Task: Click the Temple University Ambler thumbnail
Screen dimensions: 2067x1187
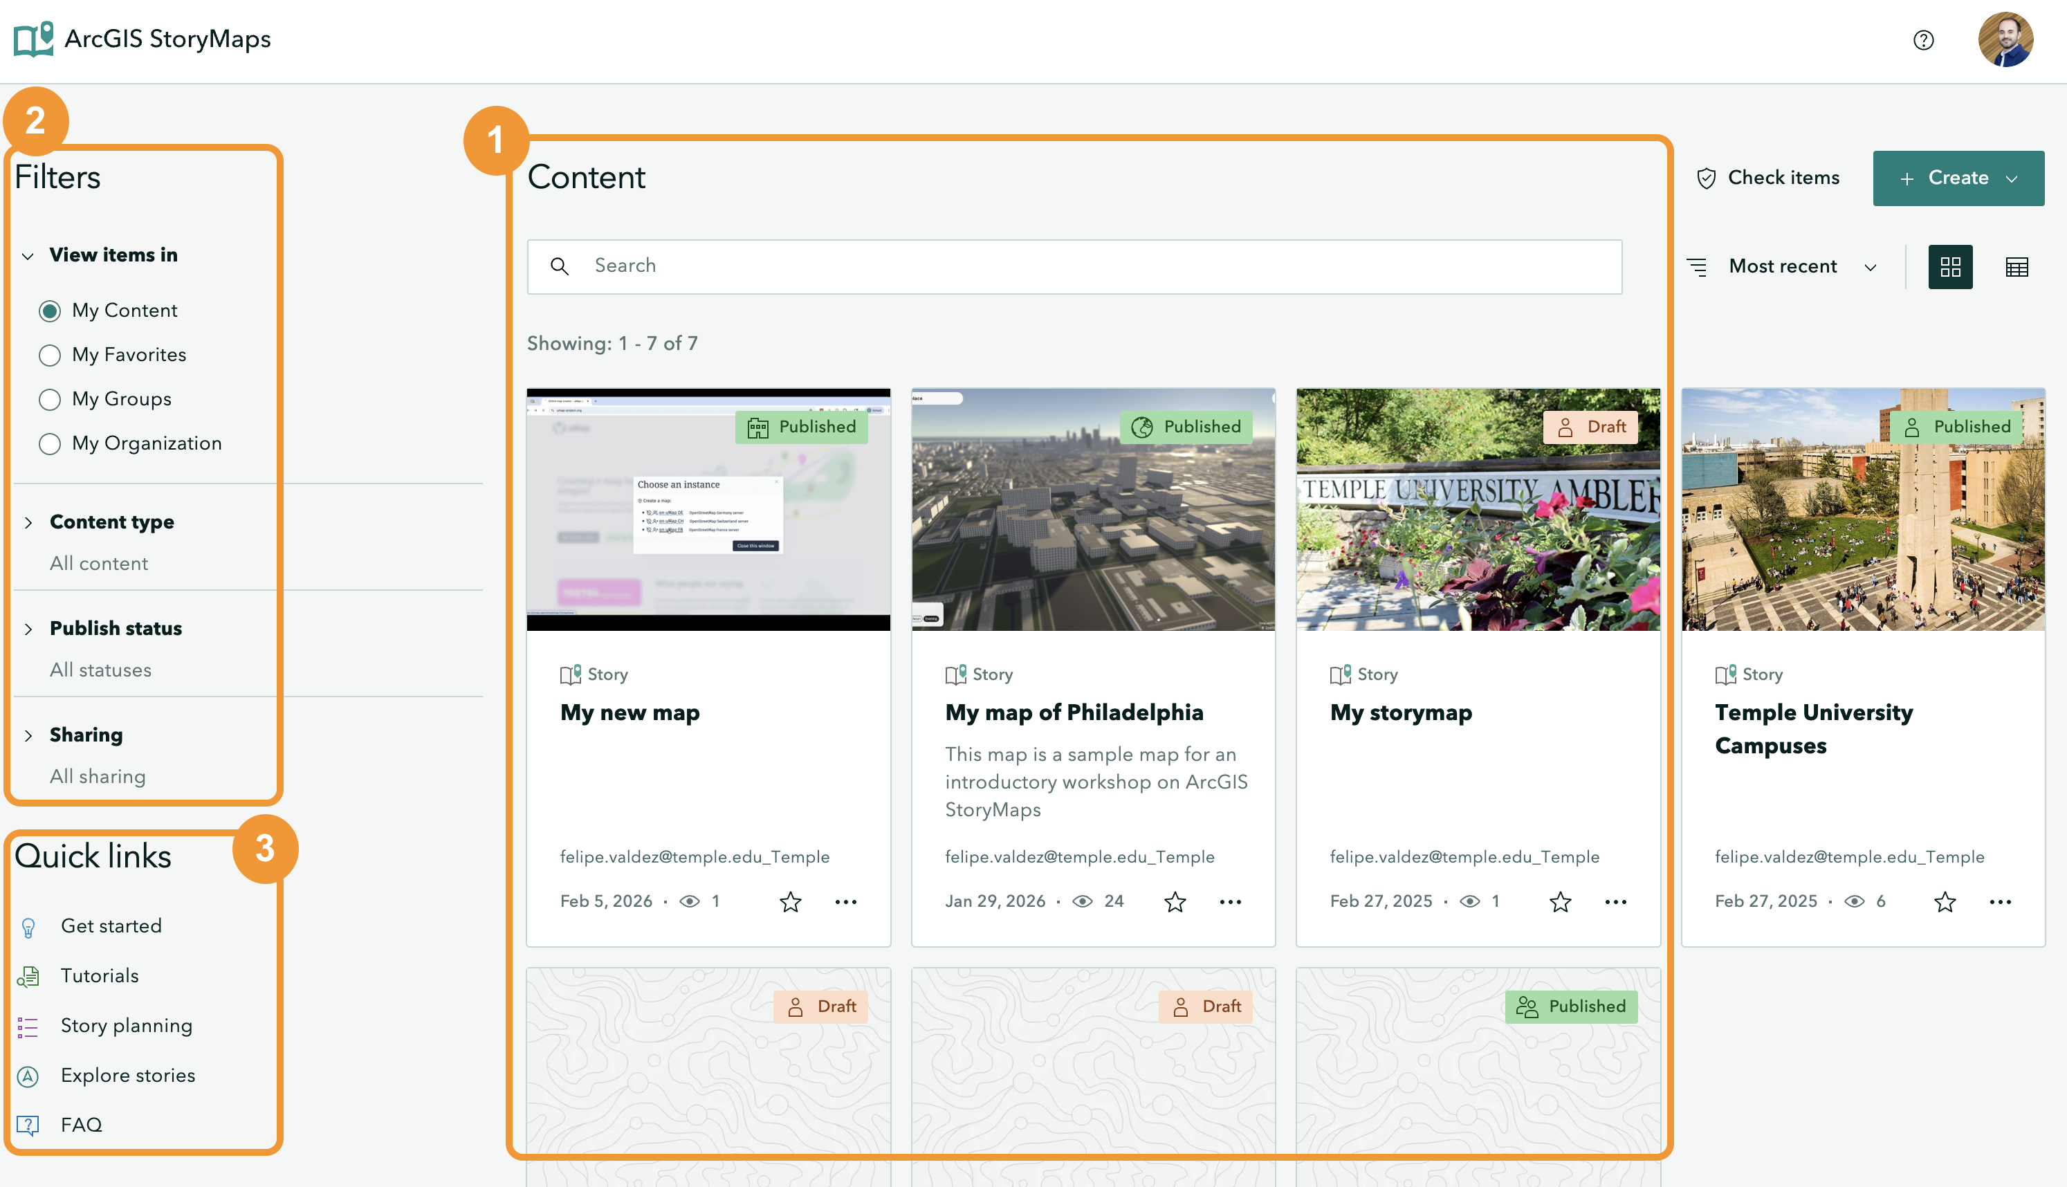Action: coord(1478,510)
